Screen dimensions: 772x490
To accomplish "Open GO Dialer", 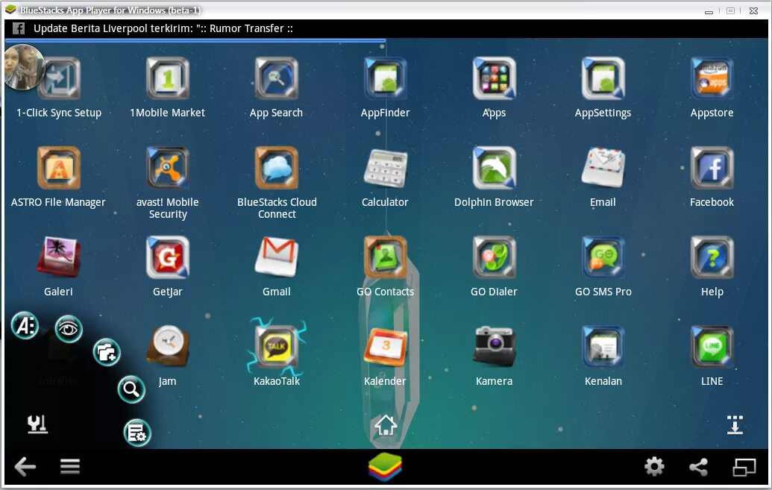I will pyautogui.click(x=495, y=257).
